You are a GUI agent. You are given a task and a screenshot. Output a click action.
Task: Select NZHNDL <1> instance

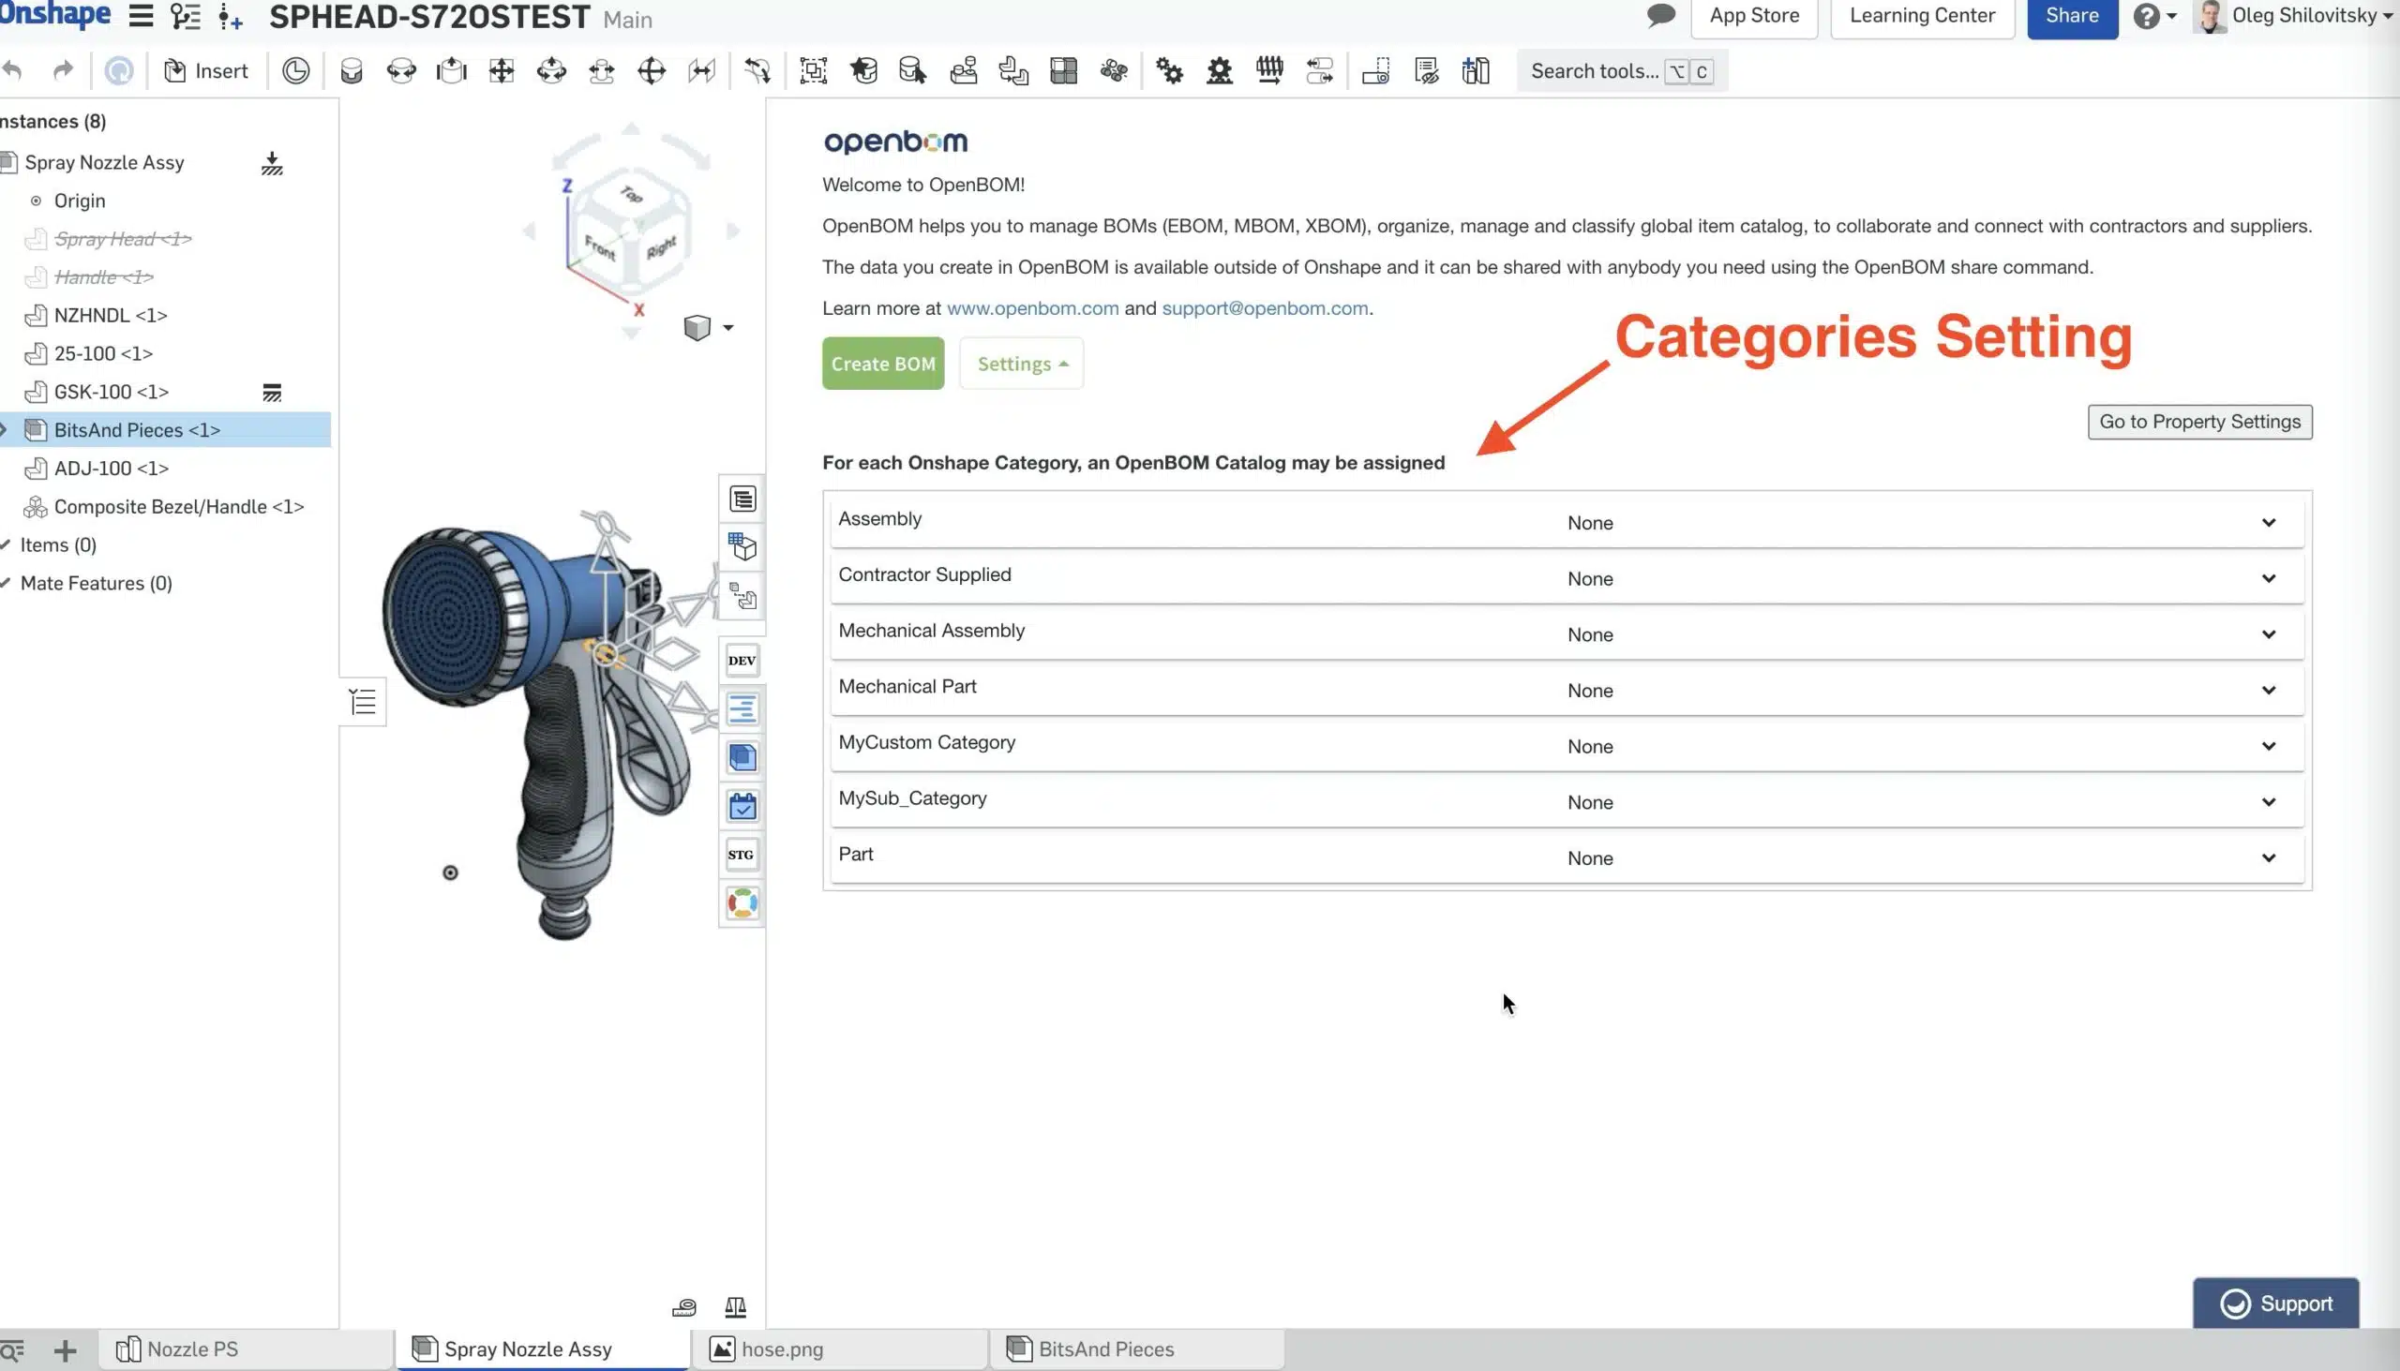pyautogui.click(x=111, y=316)
